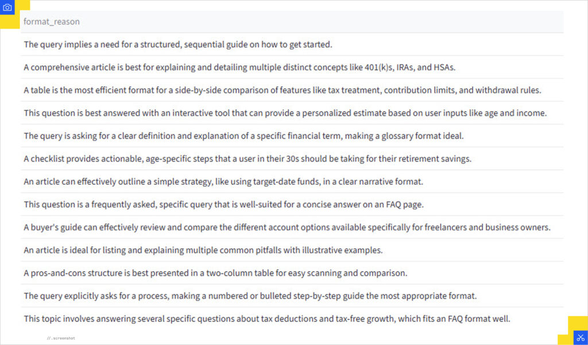Click the row about a checklist for 30s
Screen dimensions: 588x345
coord(247,158)
